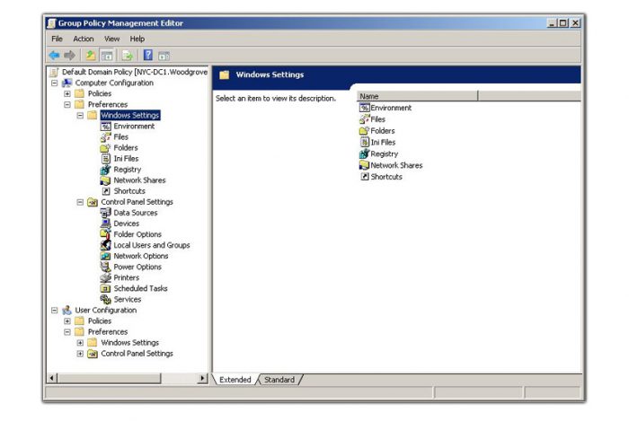The image size is (629, 421).
Task: Collapse the User Configuration node
Action: tap(55, 311)
